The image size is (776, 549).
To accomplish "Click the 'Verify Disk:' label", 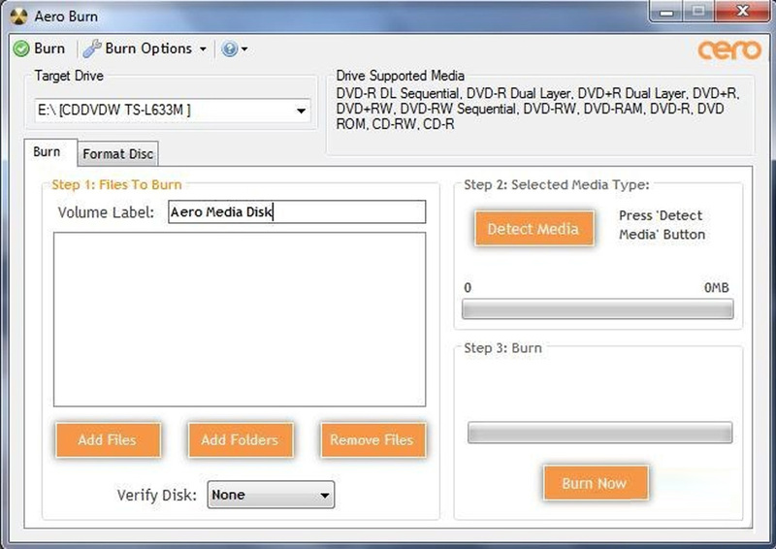I will 157,495.
